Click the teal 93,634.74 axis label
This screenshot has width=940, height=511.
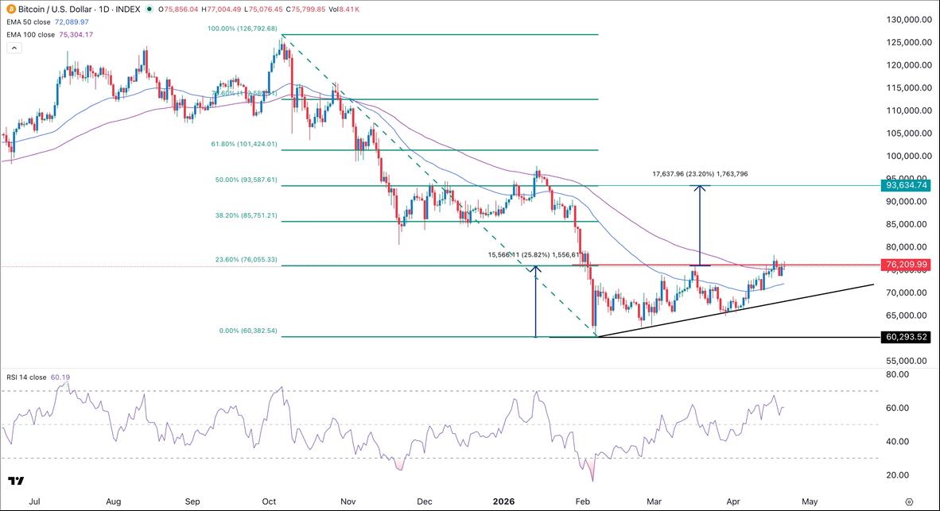[x=907, y=184]
